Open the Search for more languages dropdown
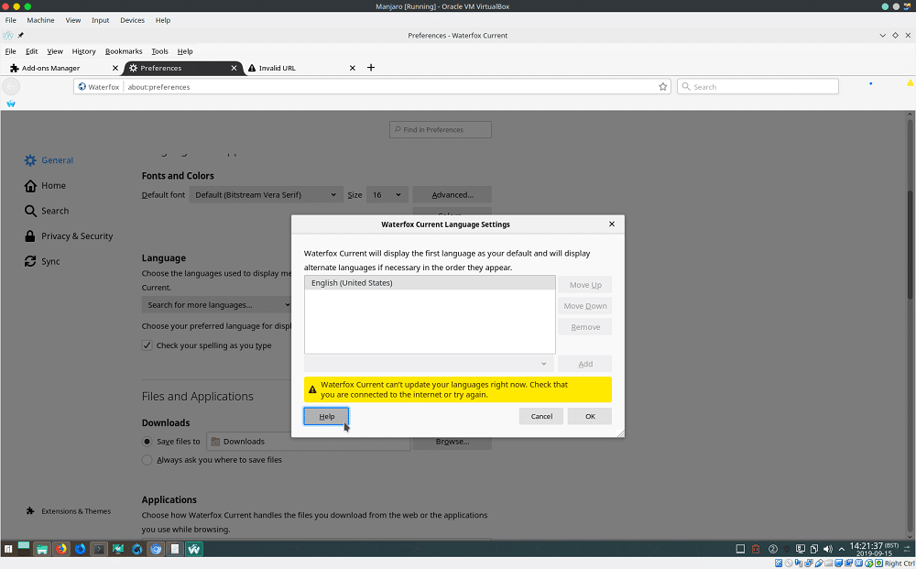The height and width of the screenshot is (569, 916). (x=216, y=305)
